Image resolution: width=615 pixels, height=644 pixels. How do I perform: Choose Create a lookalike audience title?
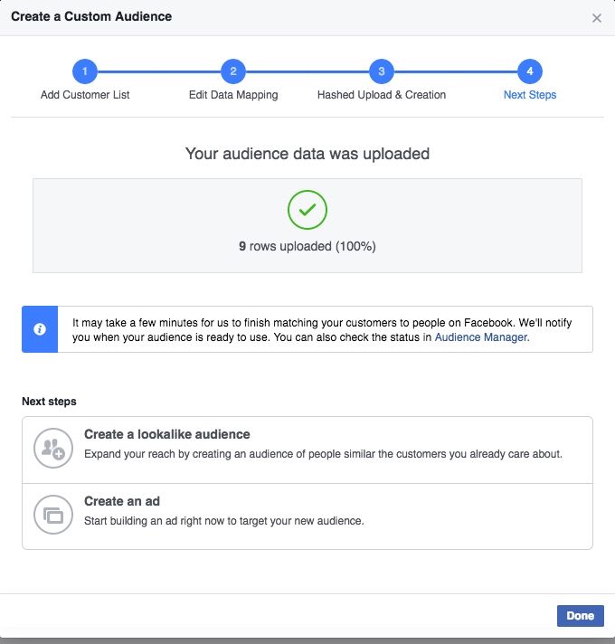point(167,434)
